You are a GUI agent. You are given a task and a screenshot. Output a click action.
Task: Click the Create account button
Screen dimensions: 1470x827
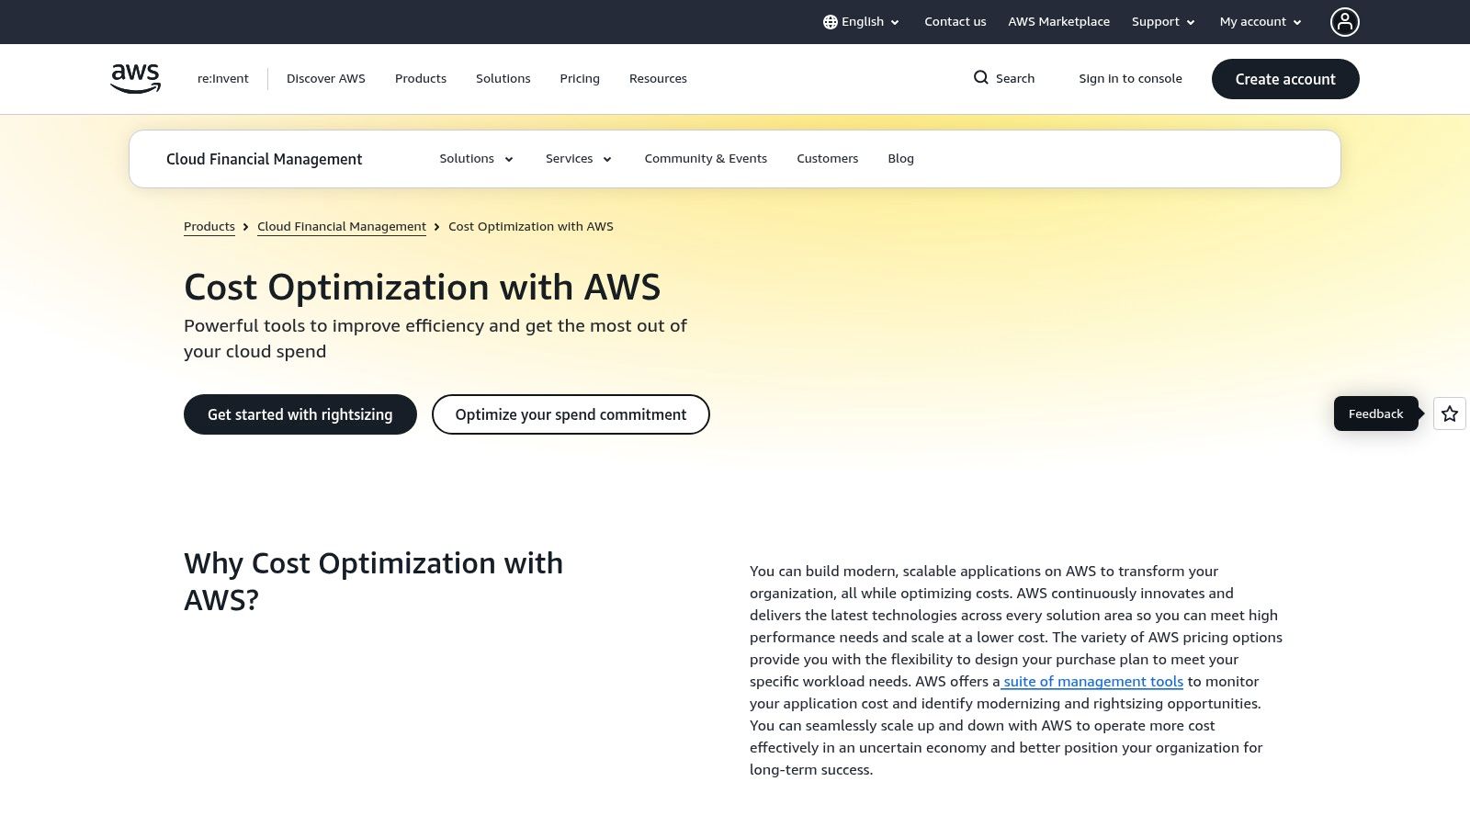coord(1285,79)
